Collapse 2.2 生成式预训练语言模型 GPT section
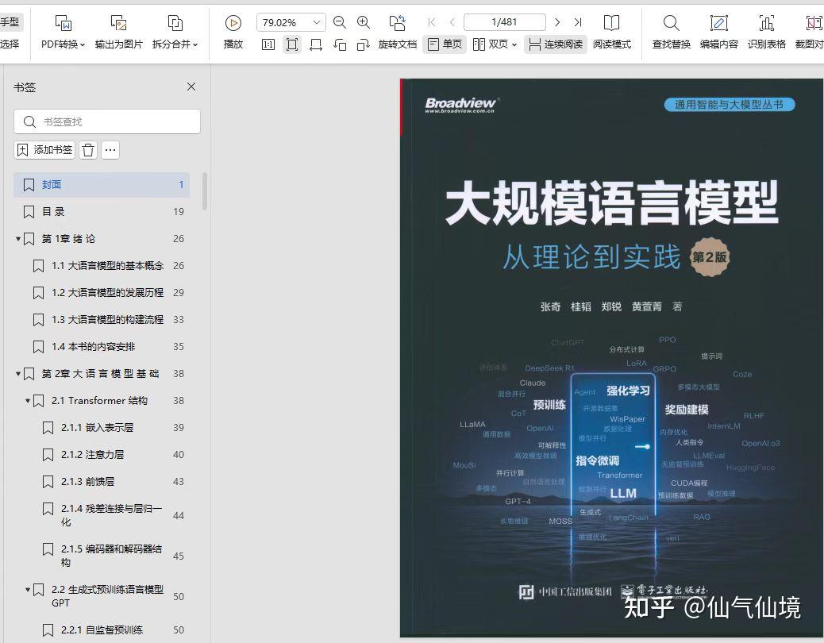 click(27, 590)
